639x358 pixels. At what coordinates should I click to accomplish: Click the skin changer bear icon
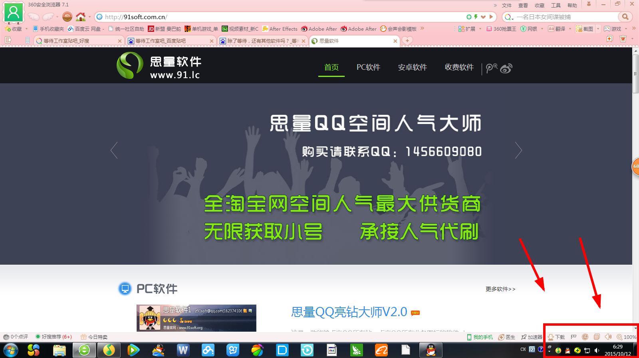[x=588, y=4]
